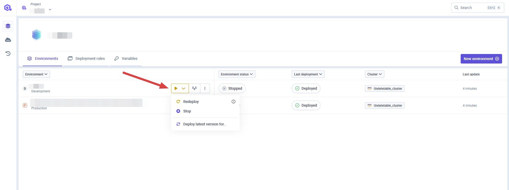Open the Environment filter dropdown
Viewport: 509px width, 190px height.
pyautogui.click(x=36, y=74)
